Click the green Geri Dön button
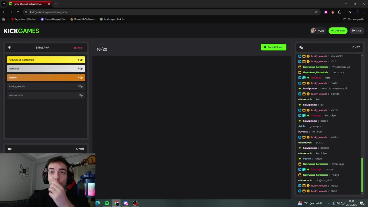 pyautogui.click(x=338, y=31)
